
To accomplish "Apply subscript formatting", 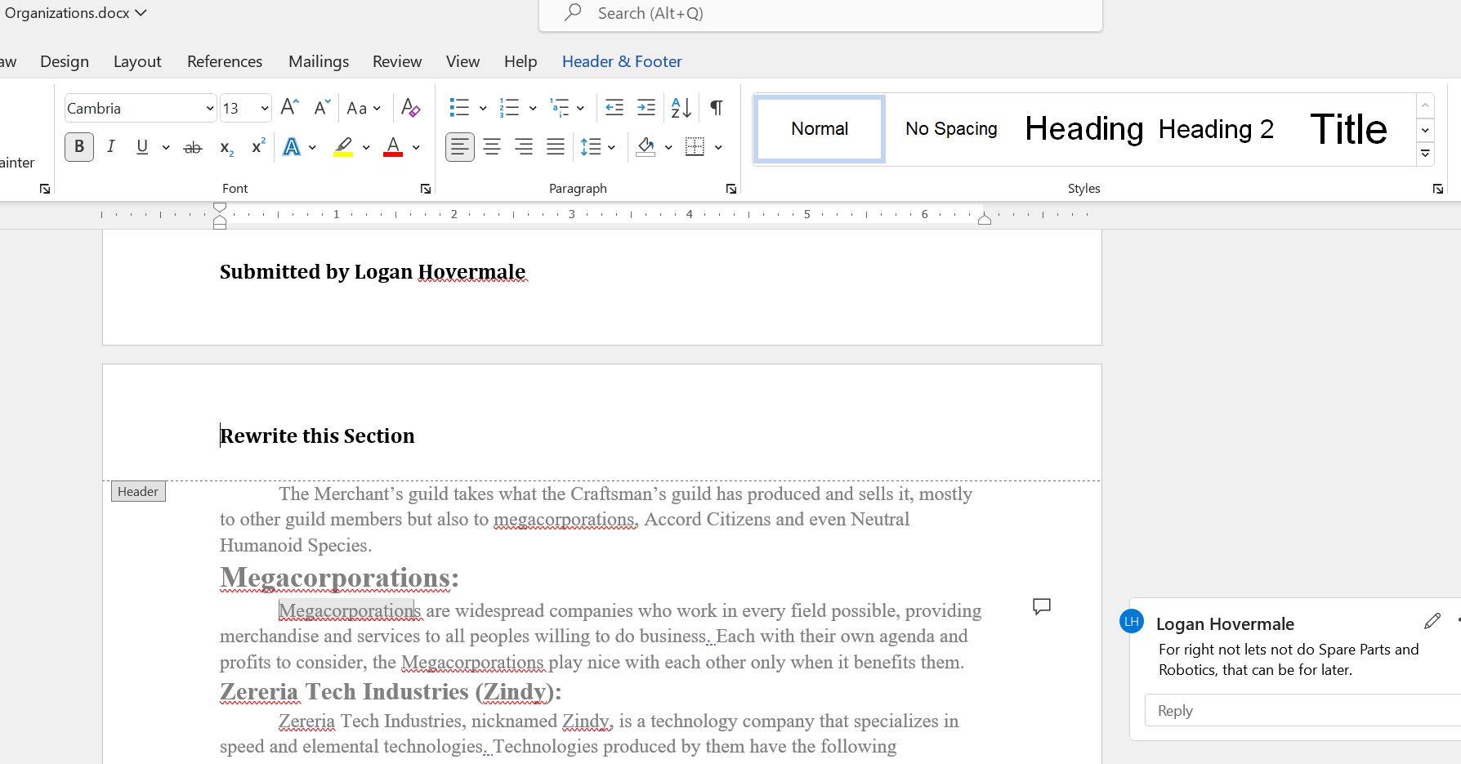I will (226, 147).
